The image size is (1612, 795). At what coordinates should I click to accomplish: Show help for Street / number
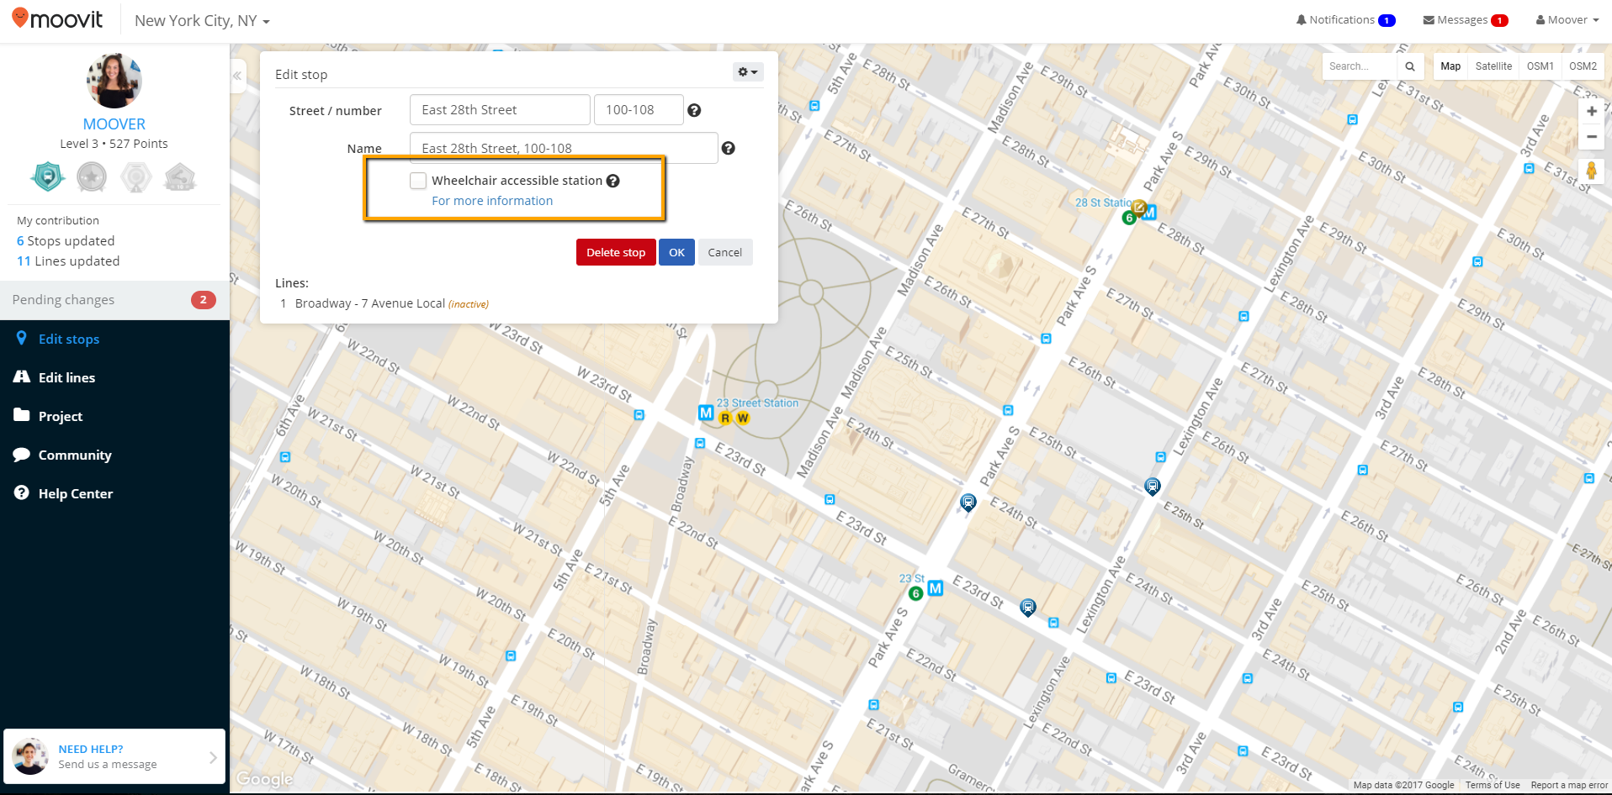694,110
